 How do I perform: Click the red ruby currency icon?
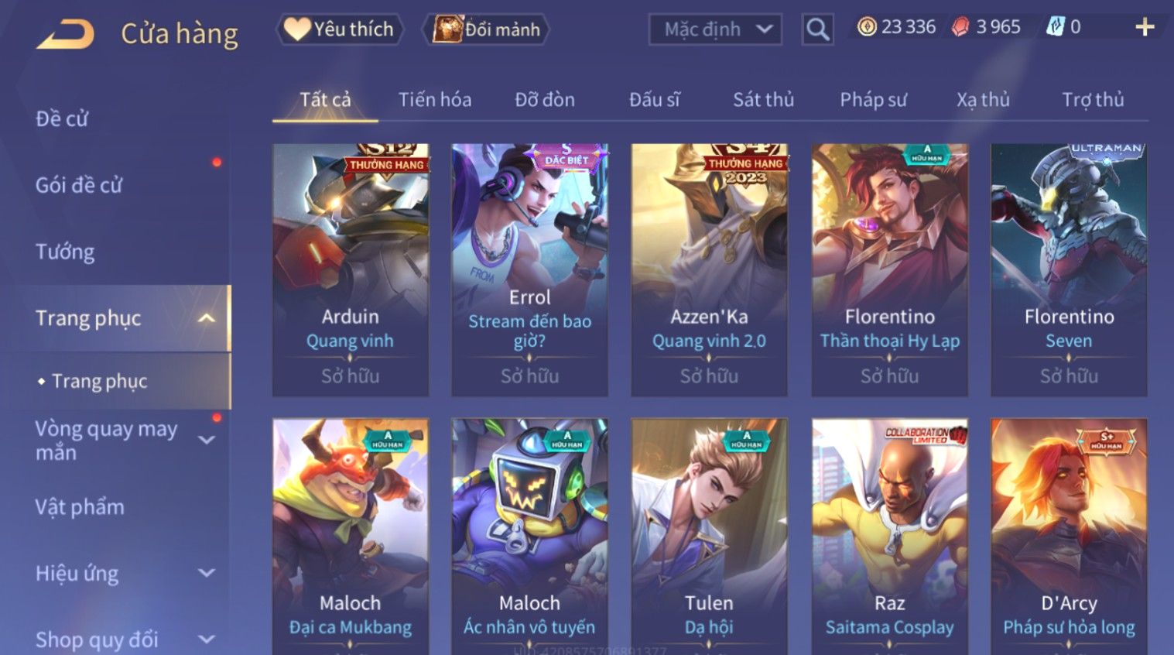(x=960, y=27)
